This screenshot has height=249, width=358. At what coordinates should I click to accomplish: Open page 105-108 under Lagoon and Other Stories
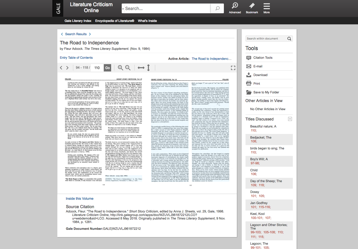pos(269,232)
